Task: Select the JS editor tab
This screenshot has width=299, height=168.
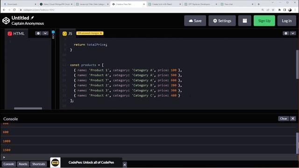Action: click(67, 34)
